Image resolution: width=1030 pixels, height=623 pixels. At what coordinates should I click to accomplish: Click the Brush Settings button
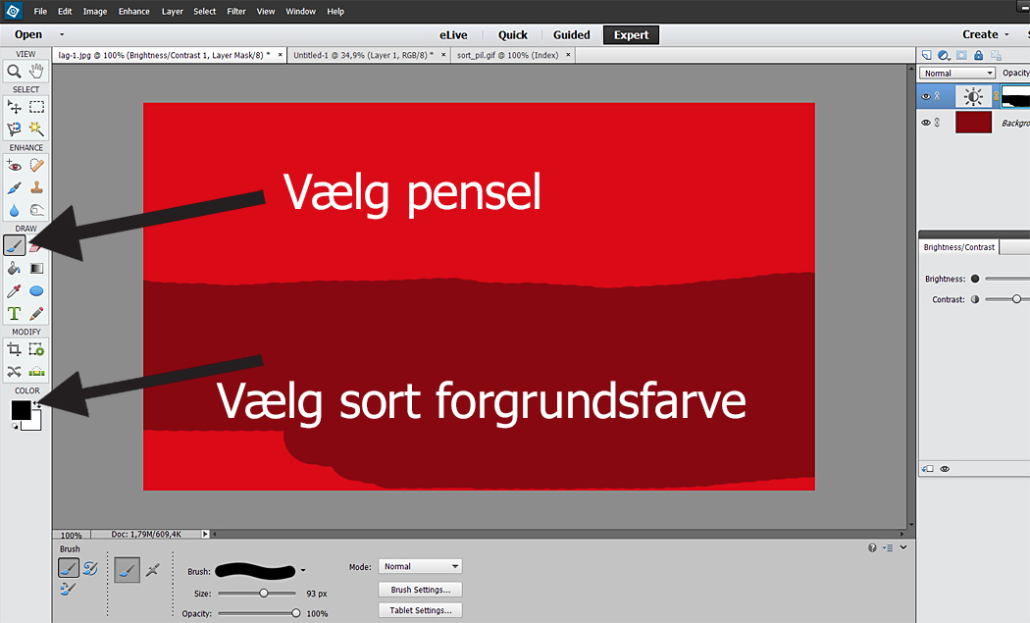click(420, 590)
